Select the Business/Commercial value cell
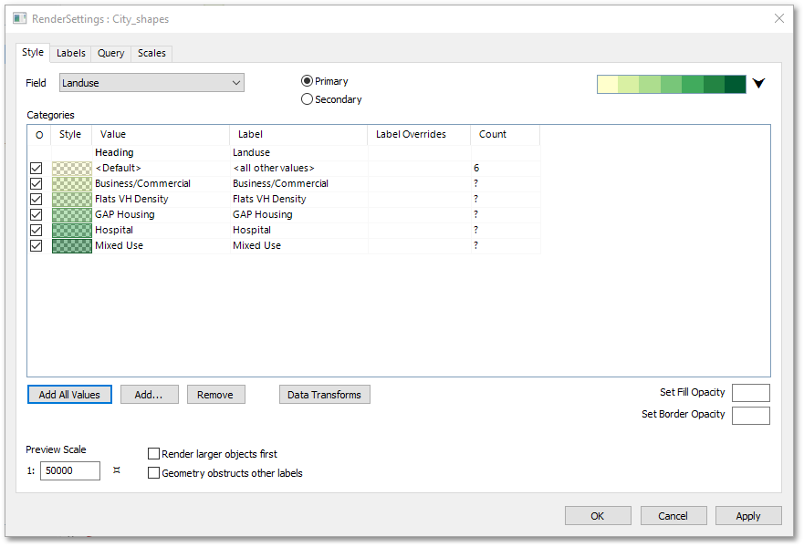The height and width of the screenshot is (547, 804). [161, 183]
